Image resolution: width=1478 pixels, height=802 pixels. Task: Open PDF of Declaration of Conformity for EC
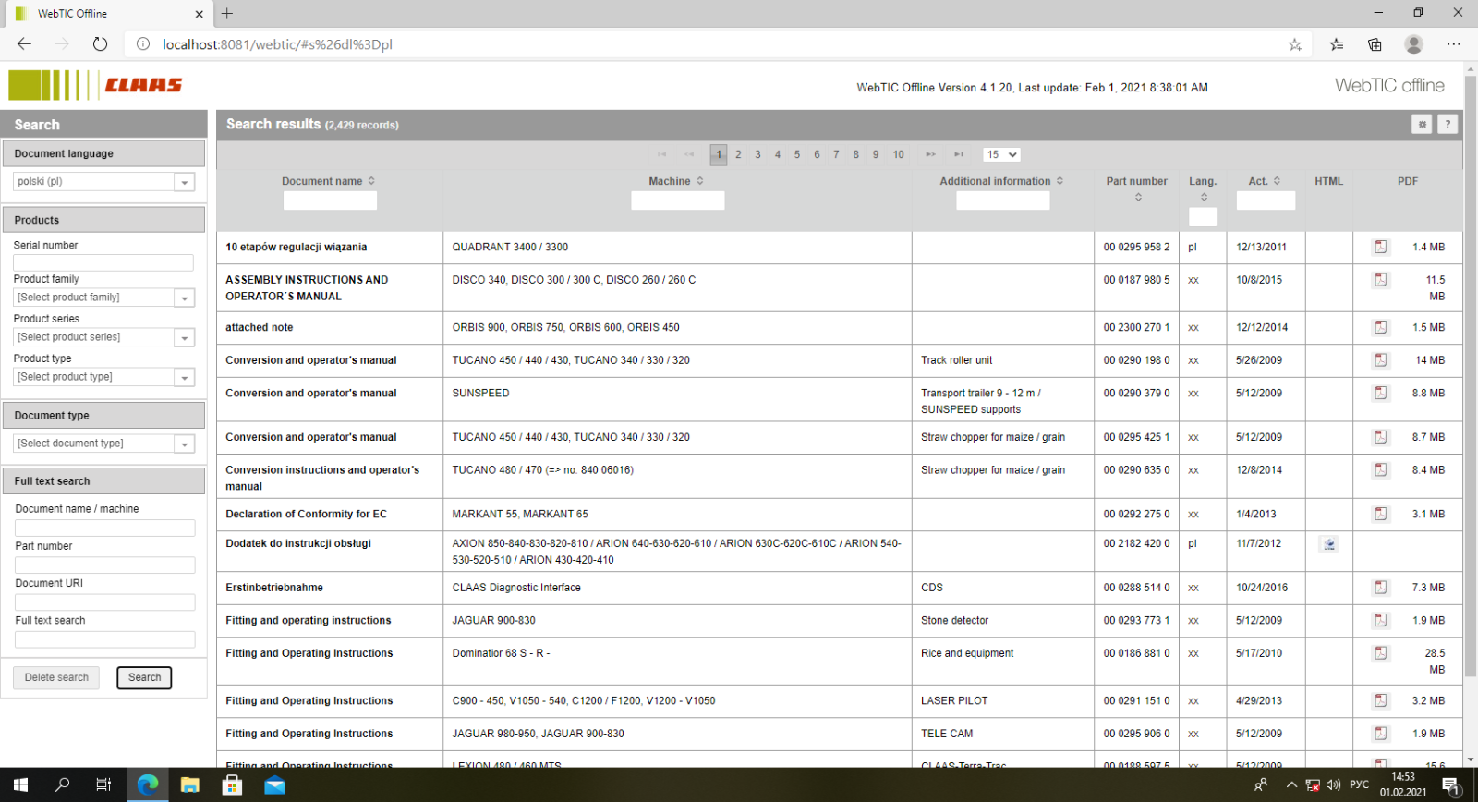pyautogui.click(x=1380, y=514)
